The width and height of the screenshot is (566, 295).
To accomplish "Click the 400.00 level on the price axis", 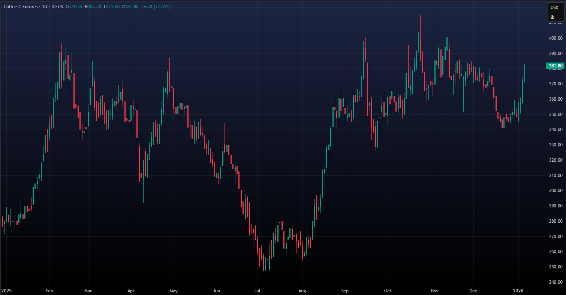I will [555, 38].
